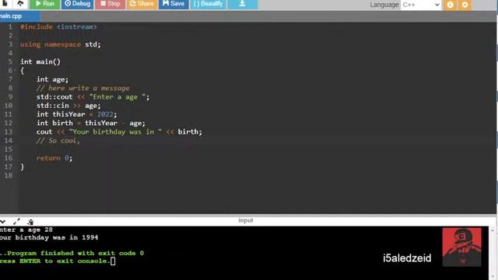Open the Language dropdown showing C++
This screenshot has height=280, width=498.
coord(421,5)
